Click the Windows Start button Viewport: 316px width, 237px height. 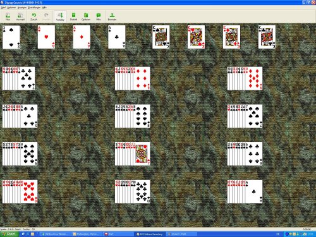point(9,234)
